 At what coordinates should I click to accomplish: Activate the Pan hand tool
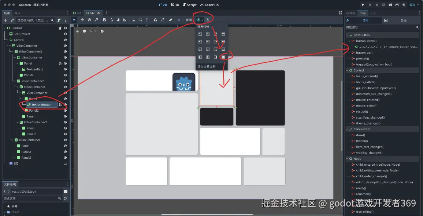(118, 20)
